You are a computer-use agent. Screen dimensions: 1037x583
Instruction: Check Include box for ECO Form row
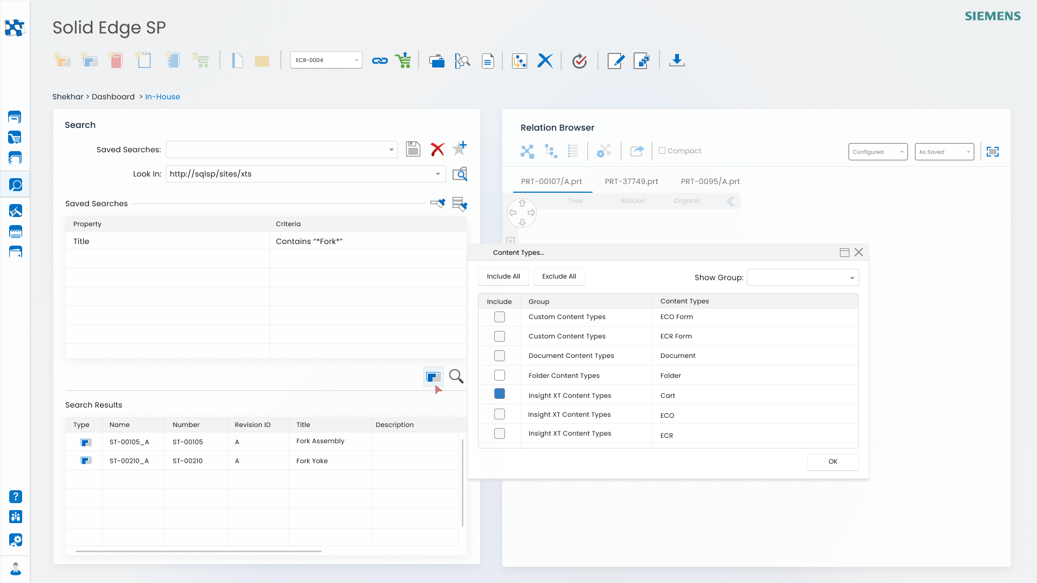(500, 317)
